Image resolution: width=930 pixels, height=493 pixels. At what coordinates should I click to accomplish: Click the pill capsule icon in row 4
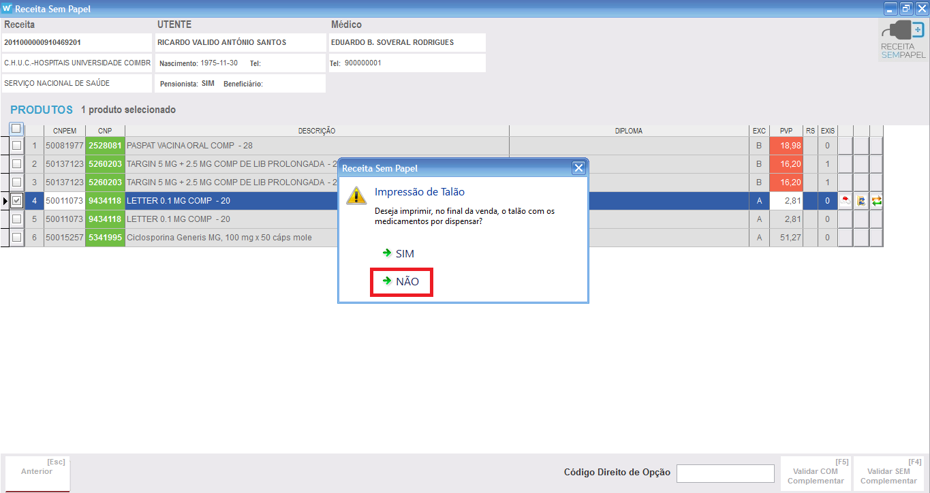845,201
